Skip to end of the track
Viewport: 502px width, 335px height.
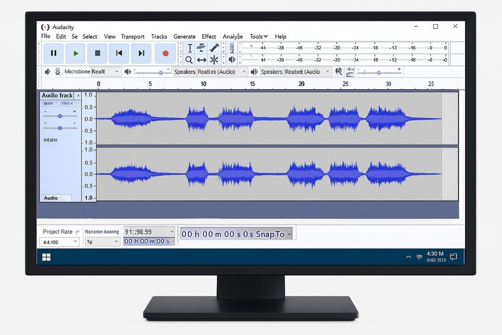tap(141, 53)
